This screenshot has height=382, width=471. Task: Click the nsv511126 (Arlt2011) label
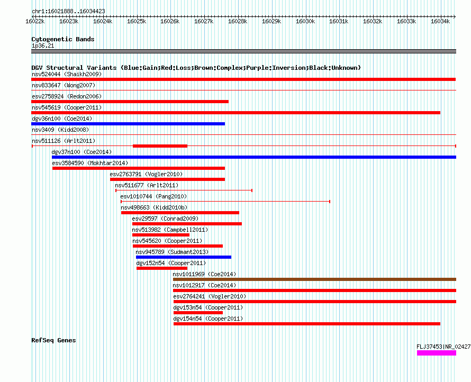point(64,141)
